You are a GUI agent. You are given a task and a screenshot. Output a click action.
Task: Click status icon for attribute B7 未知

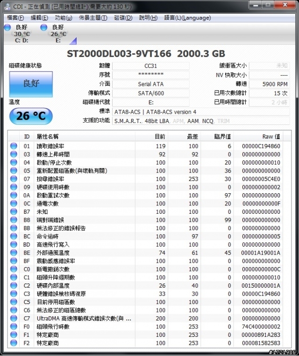pos(14,211)
